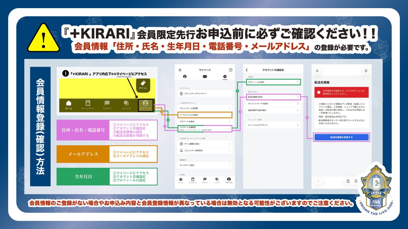This screenshot has width=408, height=229.
Task: Expand 返金用銀行口座の設定 row chevron
Action: pos(298,110)
